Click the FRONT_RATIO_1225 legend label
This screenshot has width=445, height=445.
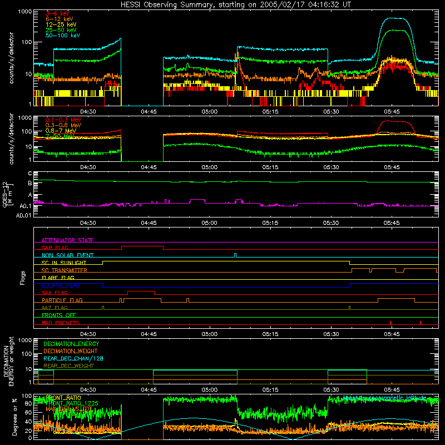(72, 403)
